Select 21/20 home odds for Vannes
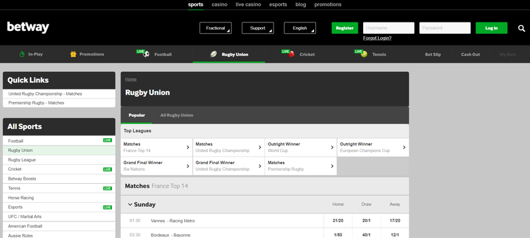 pos(338,221)
